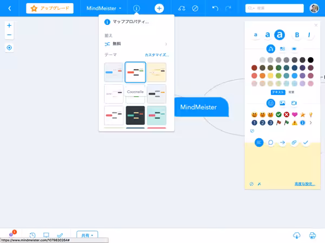Center the map with target icon
The image size is (325, 243).
9,48
